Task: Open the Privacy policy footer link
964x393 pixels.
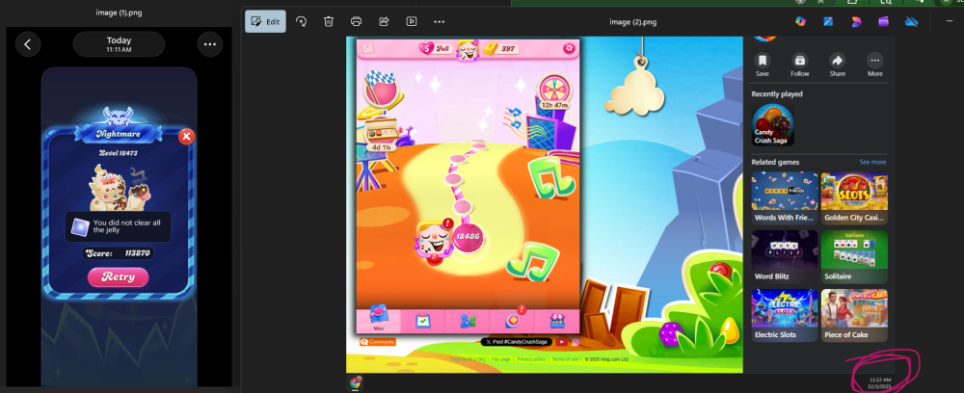Action: 531,359
